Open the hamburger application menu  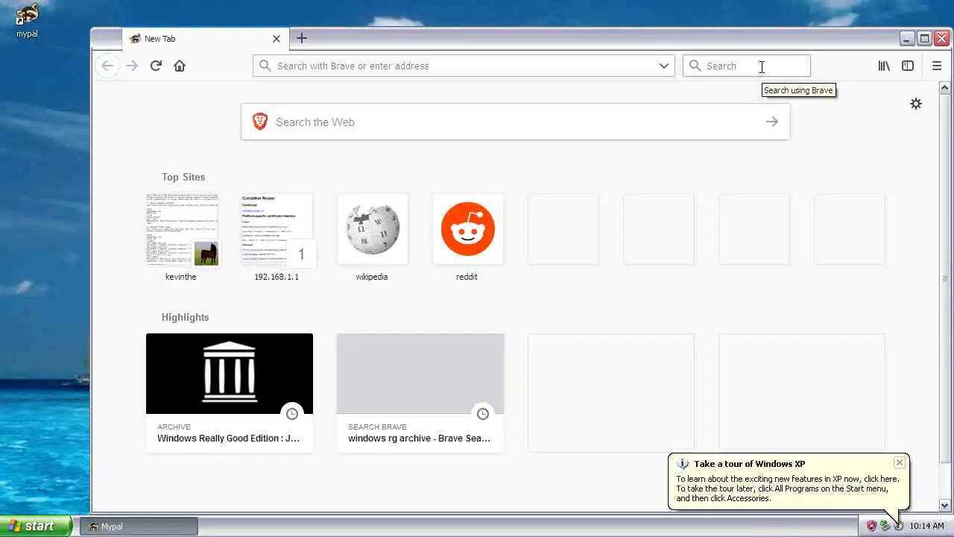[937, 66]
